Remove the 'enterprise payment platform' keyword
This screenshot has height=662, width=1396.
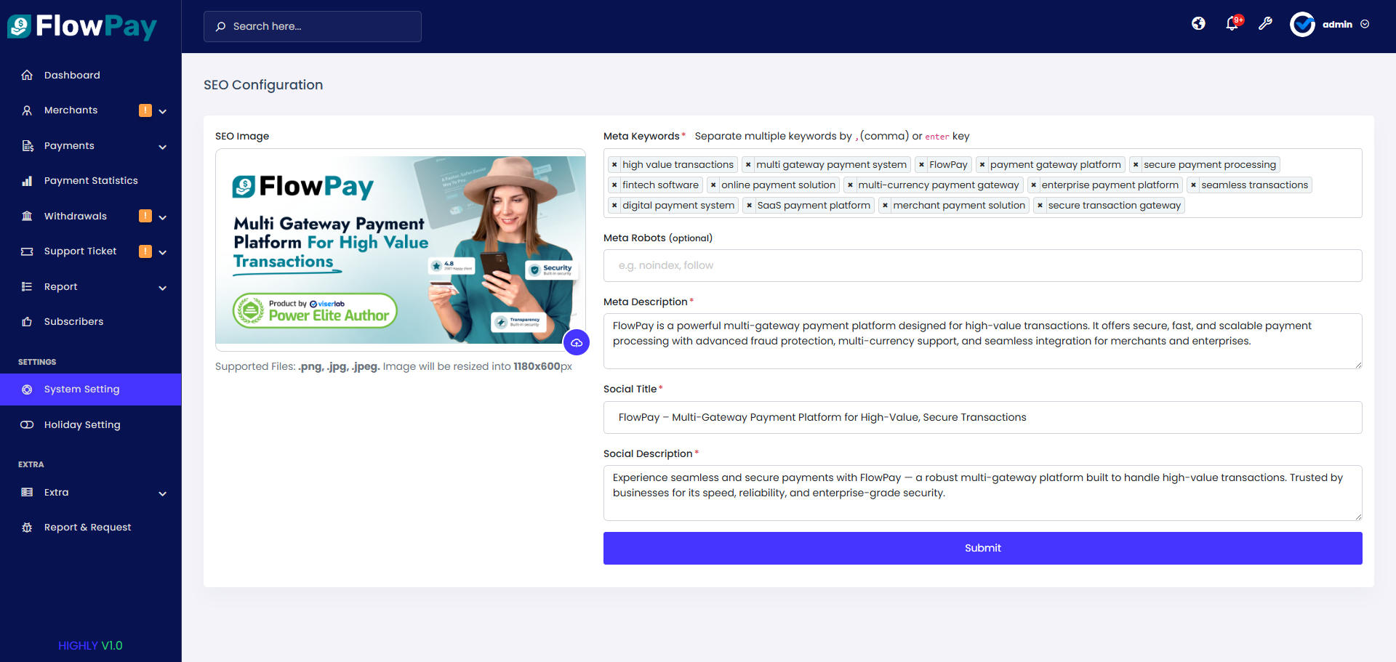pyautogui.click(x=1034, y=185)
